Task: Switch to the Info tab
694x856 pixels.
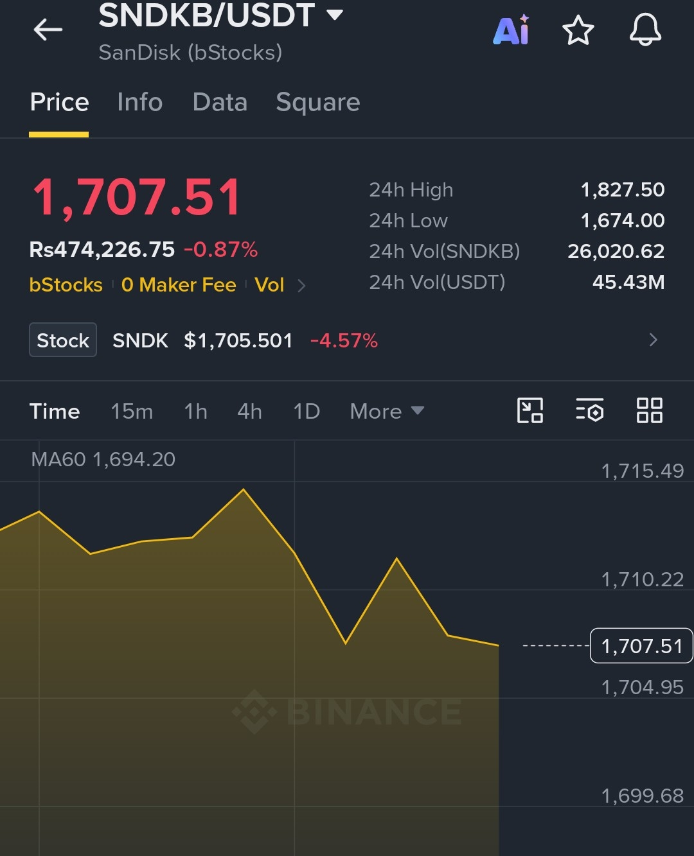Action: coord(139,102)
